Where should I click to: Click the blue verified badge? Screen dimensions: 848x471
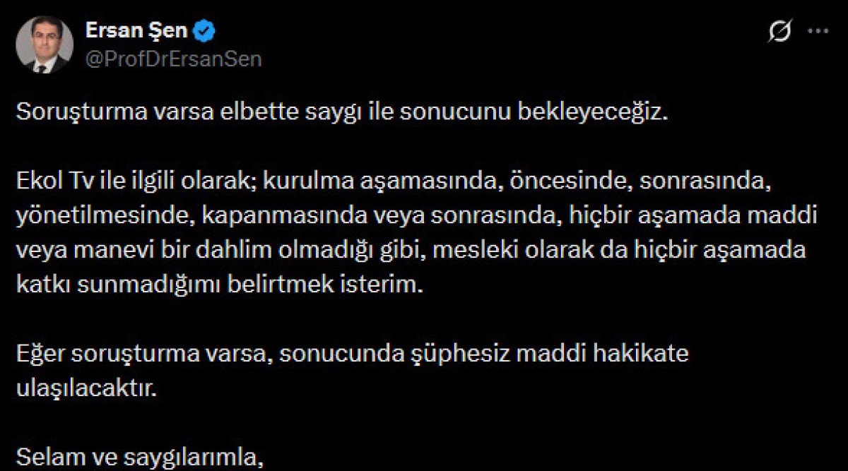(206, 31)
